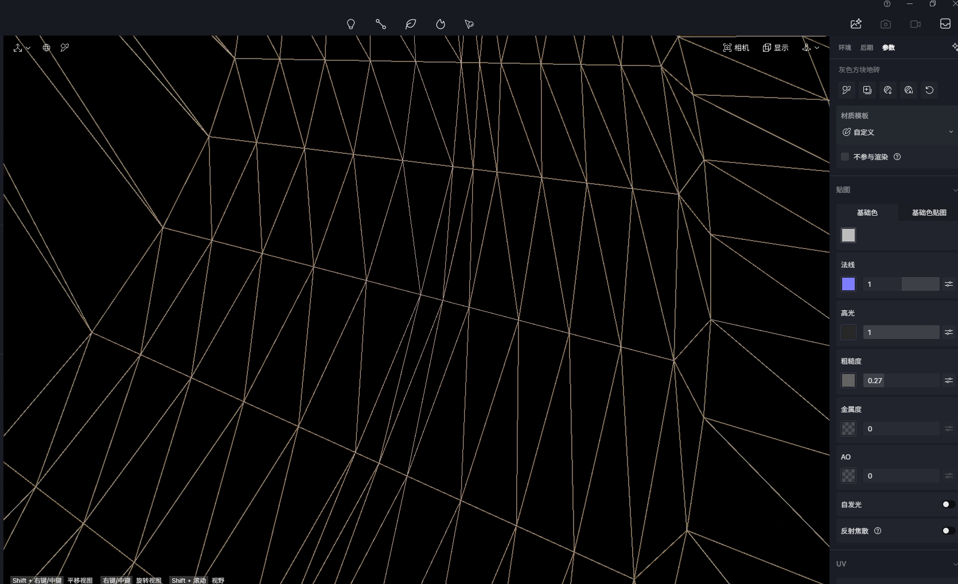
Task: Click the light bulb icon in top toolbar
Action: (351, 24)
